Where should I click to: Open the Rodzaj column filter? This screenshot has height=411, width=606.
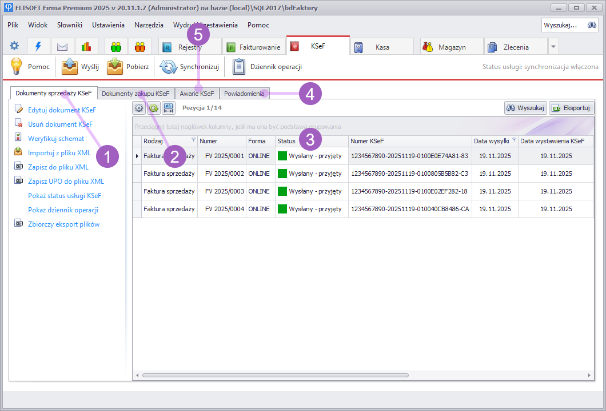click(x=193, y=140)
